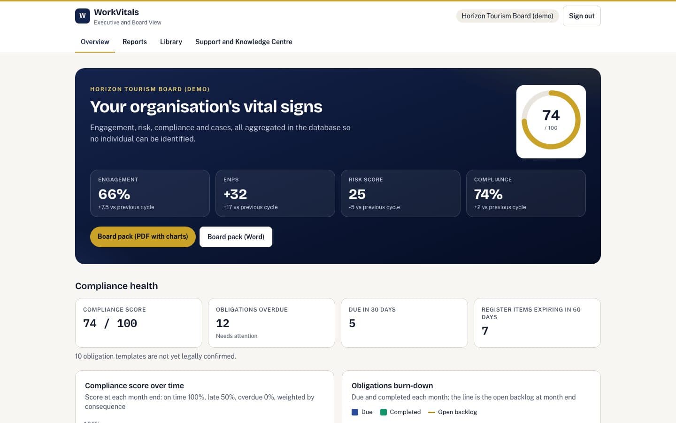Open the Risk Score 25 card
676x423 pixels.
[400, 193]
